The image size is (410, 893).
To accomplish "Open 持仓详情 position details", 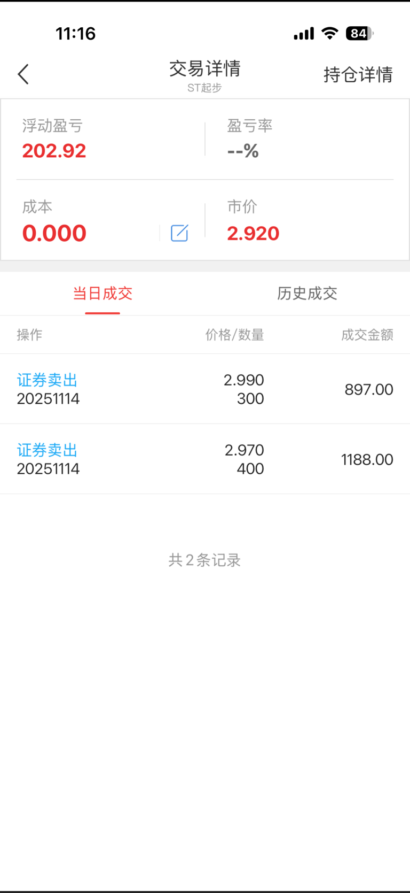I will point(358,74).
